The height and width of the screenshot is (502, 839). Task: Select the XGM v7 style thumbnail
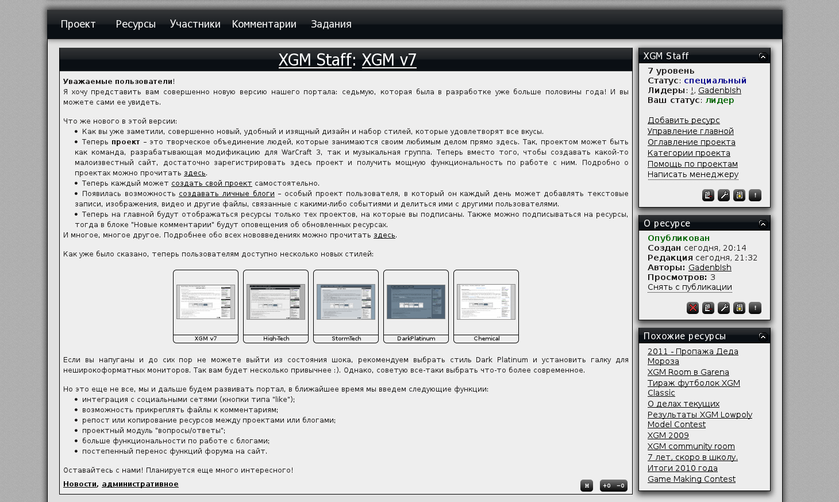point(206,306)
